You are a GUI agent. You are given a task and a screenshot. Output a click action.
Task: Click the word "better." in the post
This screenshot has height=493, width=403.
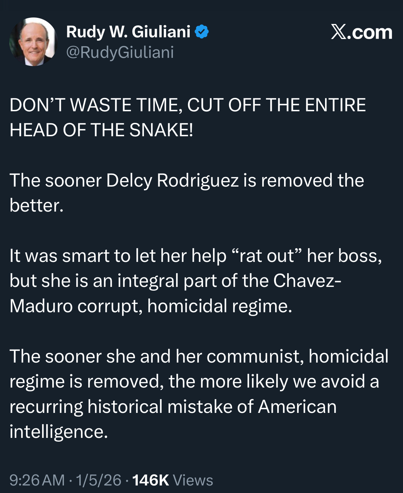pos(37,205)
